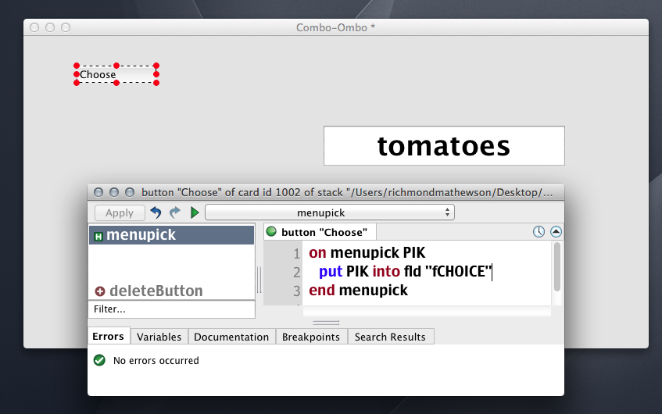Switch to the Variables tab
This screenshot has height=414, width=662.
click(159, 337)
